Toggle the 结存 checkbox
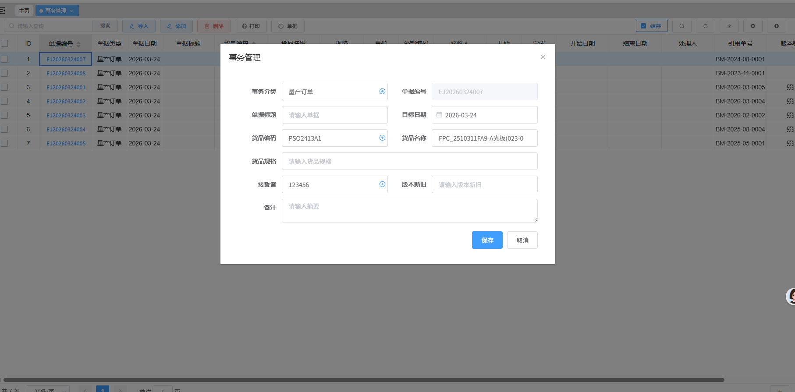The width and height of the screenshot is (795, 392). (x=643, y=26)
